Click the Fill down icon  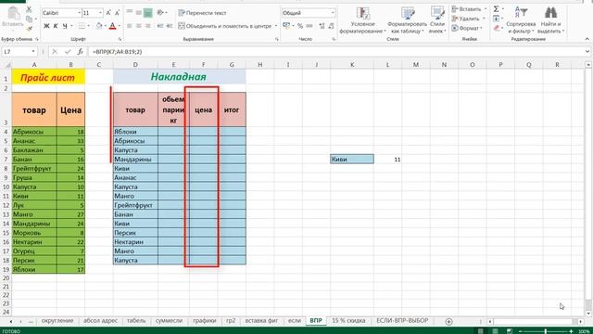pyautogui.click(x=497, y=19)
